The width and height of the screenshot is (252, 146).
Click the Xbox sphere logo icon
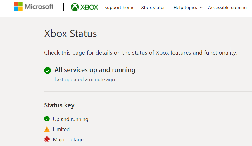75,7
